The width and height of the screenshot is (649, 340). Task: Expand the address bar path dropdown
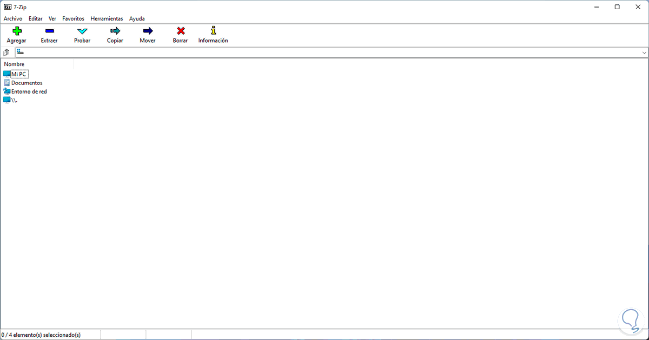[x=644, y=53]
